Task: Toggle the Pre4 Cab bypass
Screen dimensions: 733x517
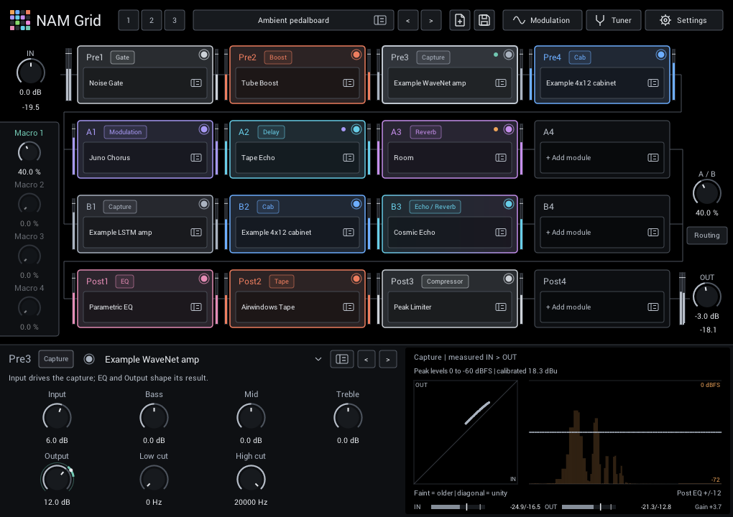Action: tap(661, 55)
